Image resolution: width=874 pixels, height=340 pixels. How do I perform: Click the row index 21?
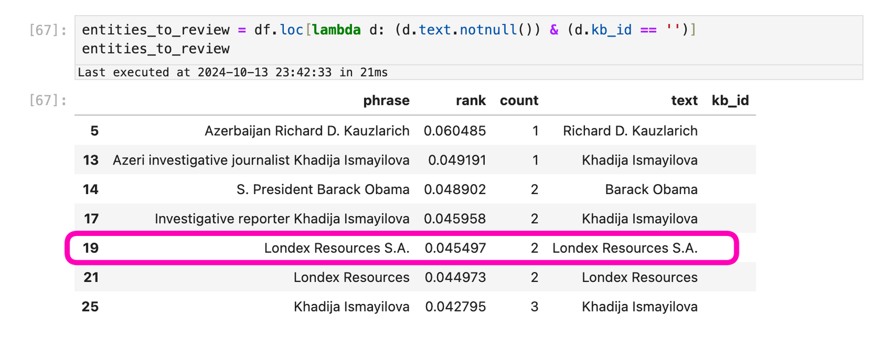click(91, 277)
